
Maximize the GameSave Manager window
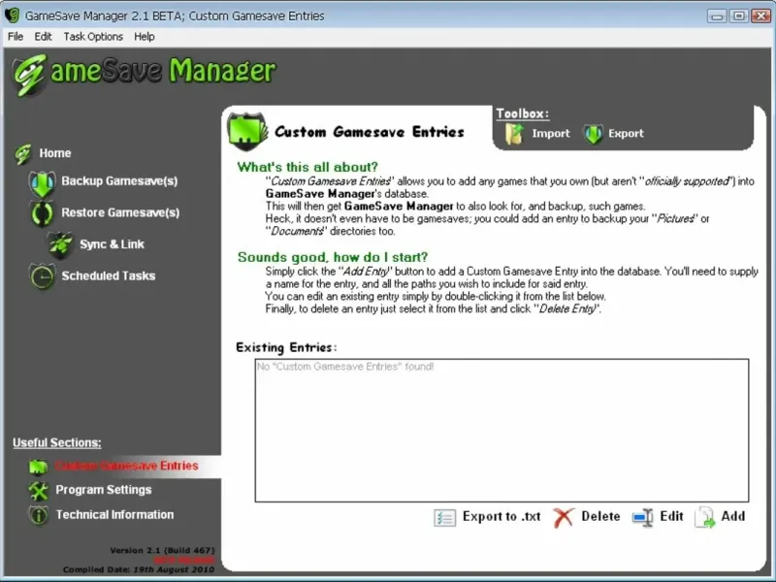(x=738, y=16)
